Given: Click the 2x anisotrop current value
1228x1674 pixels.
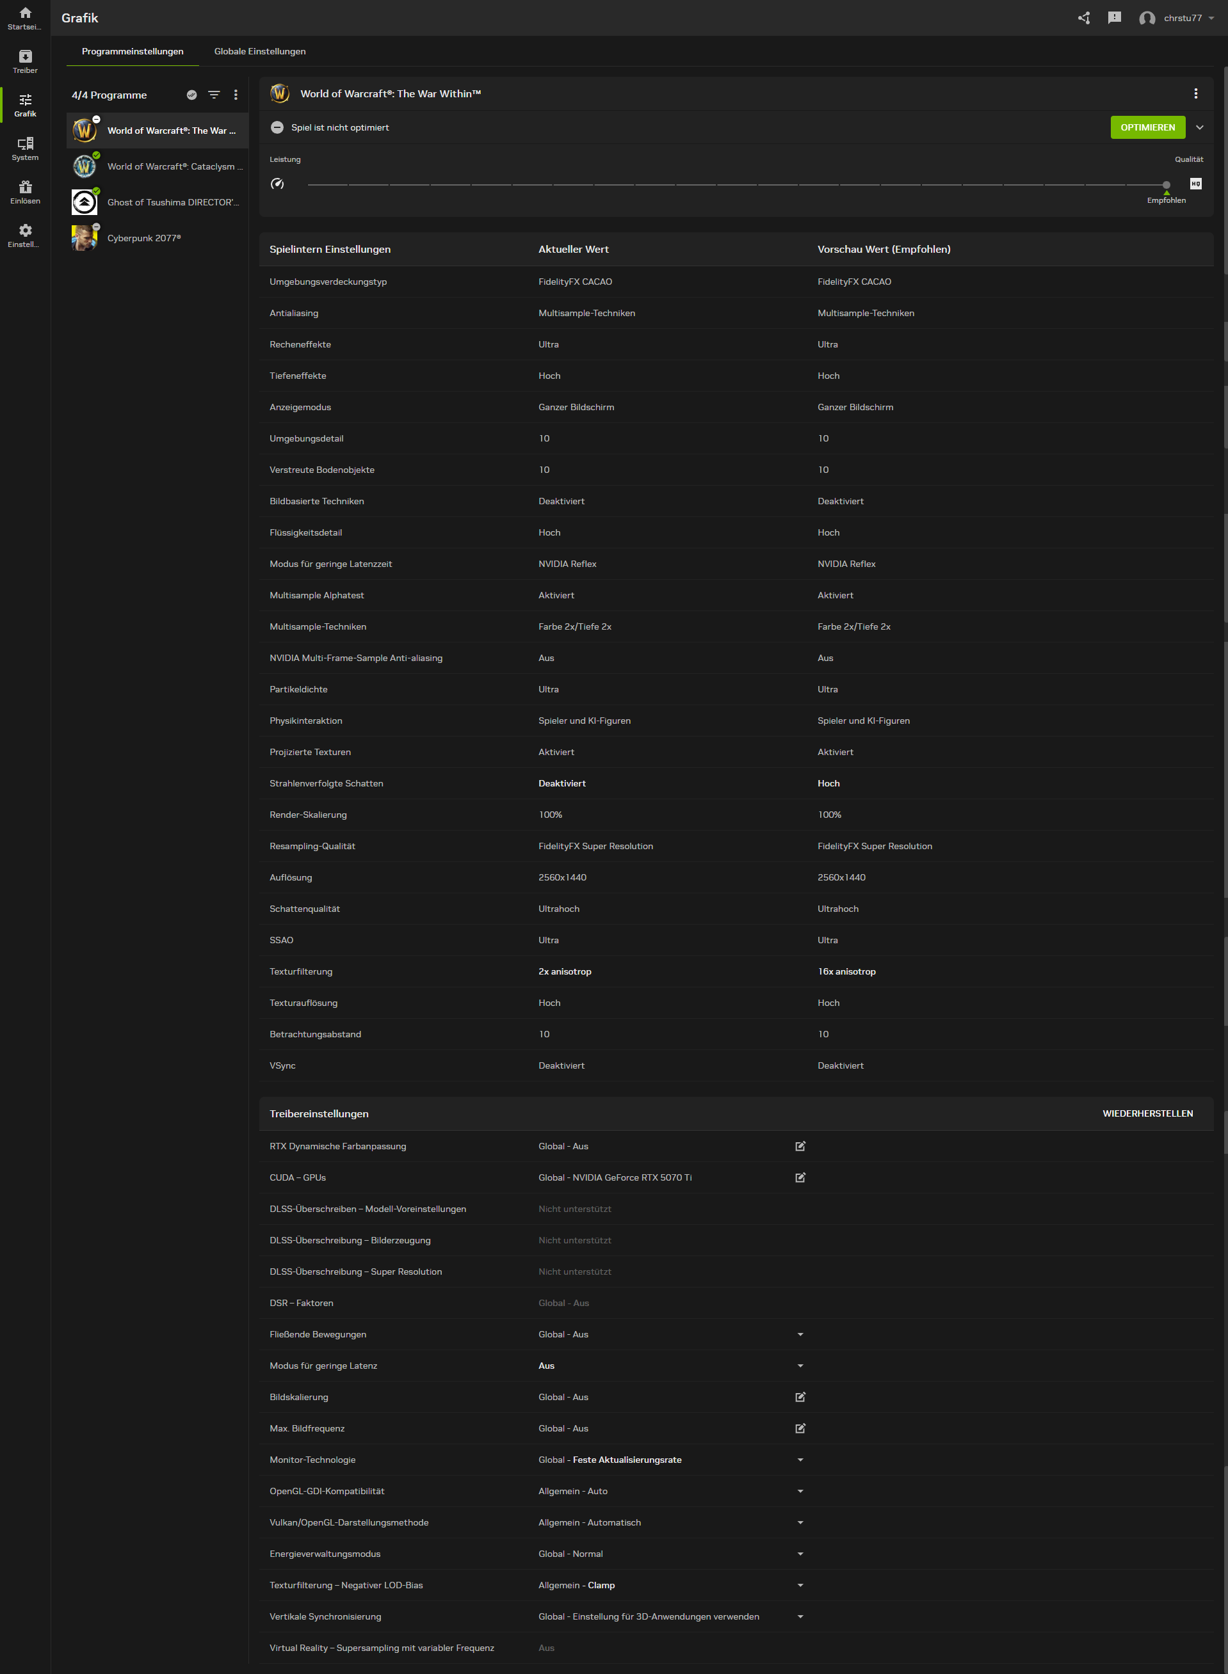Looking at the screenshot, I should click(x=565, y=972).
